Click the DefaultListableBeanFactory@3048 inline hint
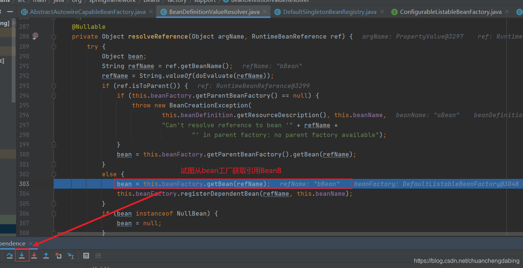The width and height of the screenshot is (523, 268). point(436,184)
